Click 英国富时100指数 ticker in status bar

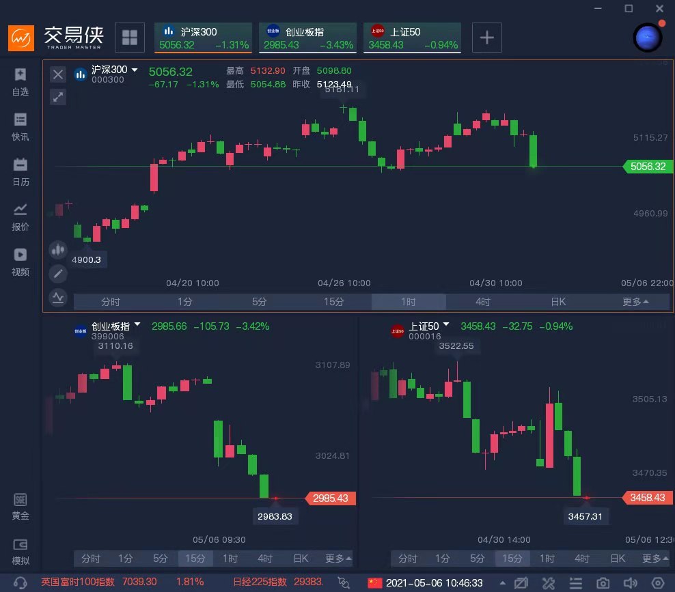77,582
